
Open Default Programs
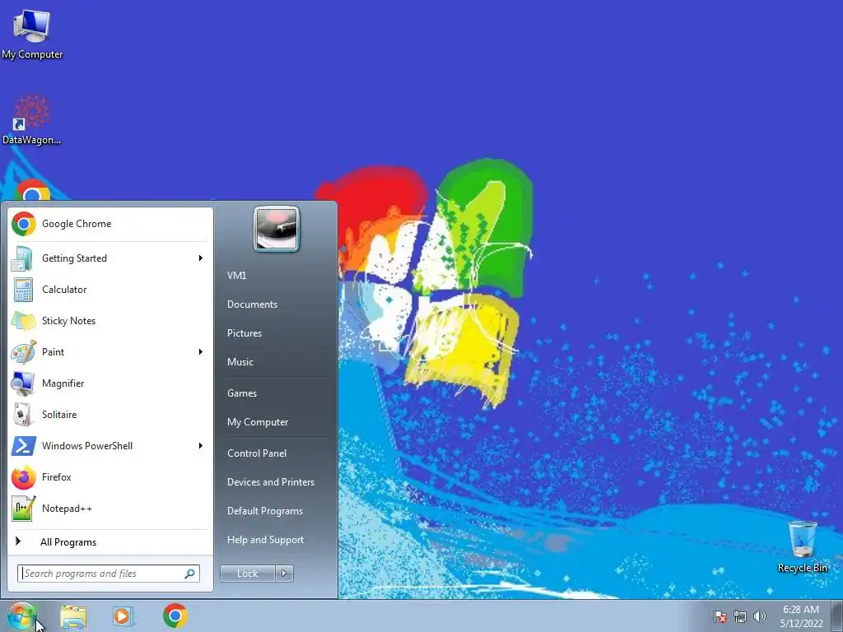[265, 511]
